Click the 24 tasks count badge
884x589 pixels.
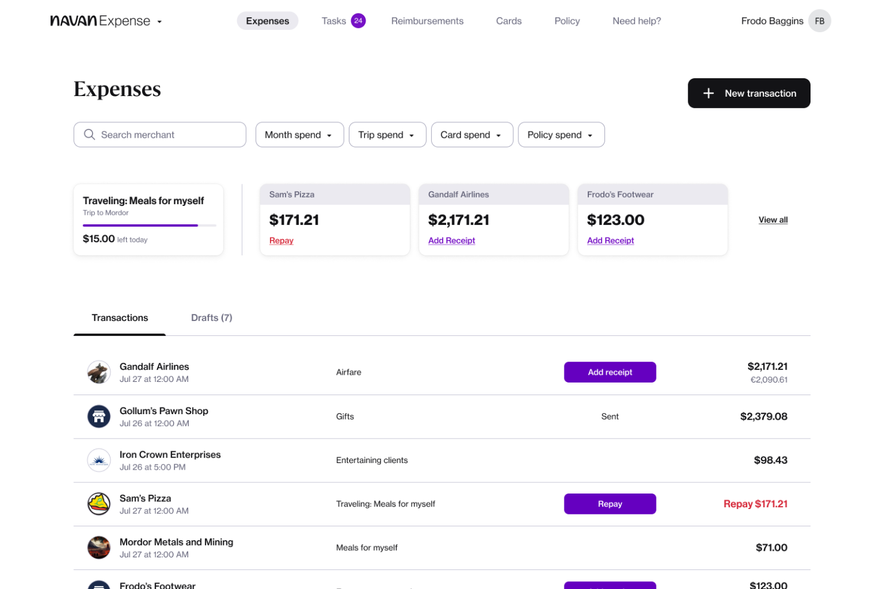[358, 21]
